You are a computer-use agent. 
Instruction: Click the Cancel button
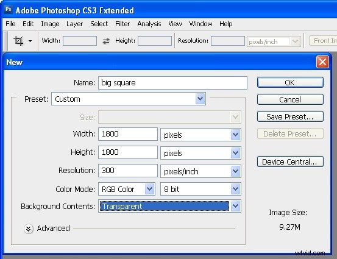[x=290, y=99]
